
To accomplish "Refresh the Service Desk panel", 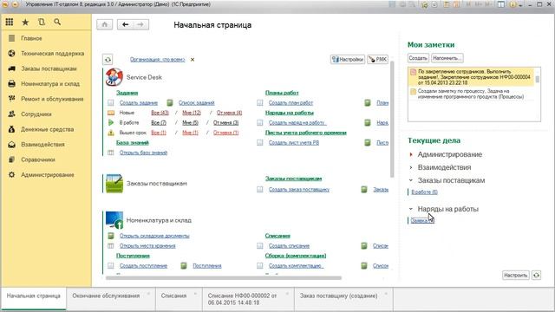I will (108, 60).
